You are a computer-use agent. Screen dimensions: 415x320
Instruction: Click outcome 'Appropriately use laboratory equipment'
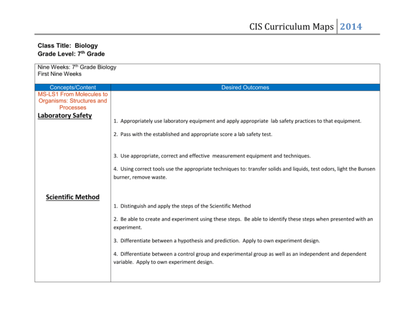(237, 121)
